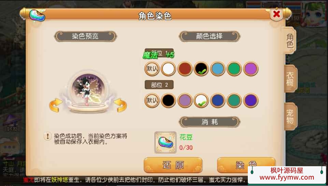
Task: Switch to the 角色 side tab
Action: point(290,41)
